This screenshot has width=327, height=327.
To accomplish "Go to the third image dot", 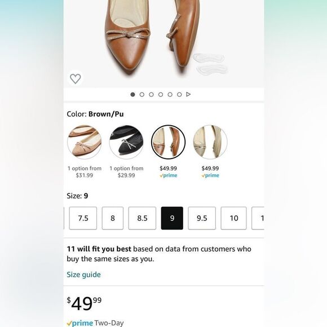I will [x=151, y=95].
